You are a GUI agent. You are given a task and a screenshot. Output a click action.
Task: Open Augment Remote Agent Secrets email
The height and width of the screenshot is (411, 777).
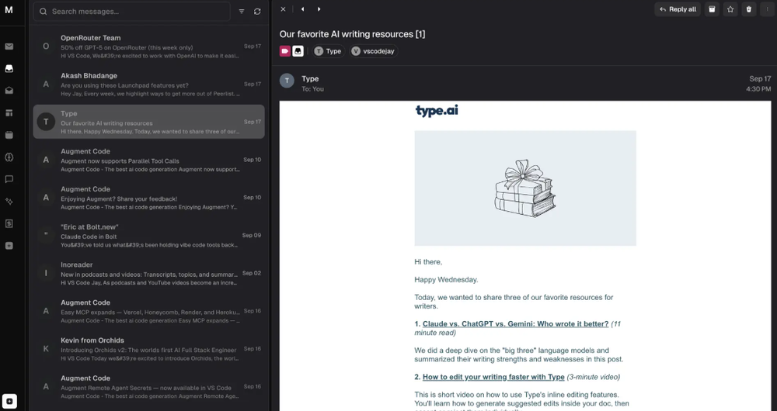coord(148,387)
